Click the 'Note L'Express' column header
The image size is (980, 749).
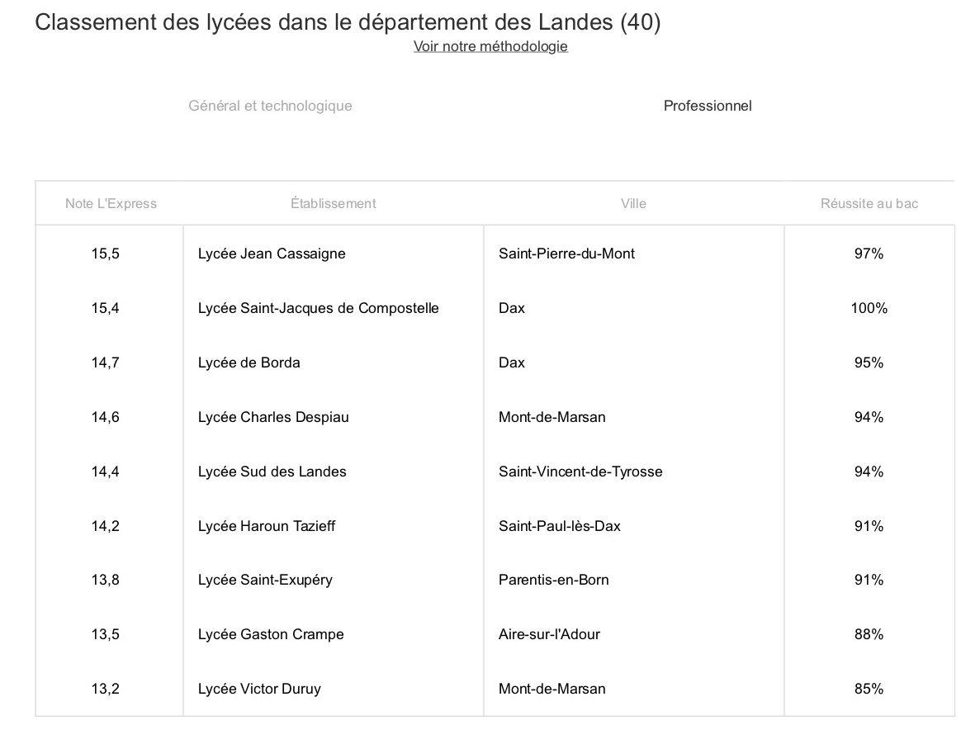(x=111, y=203)
